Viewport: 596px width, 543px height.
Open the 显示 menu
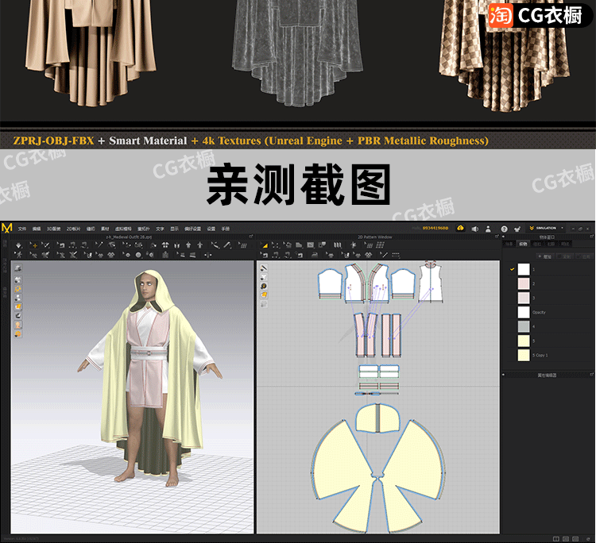coord(175,229)
